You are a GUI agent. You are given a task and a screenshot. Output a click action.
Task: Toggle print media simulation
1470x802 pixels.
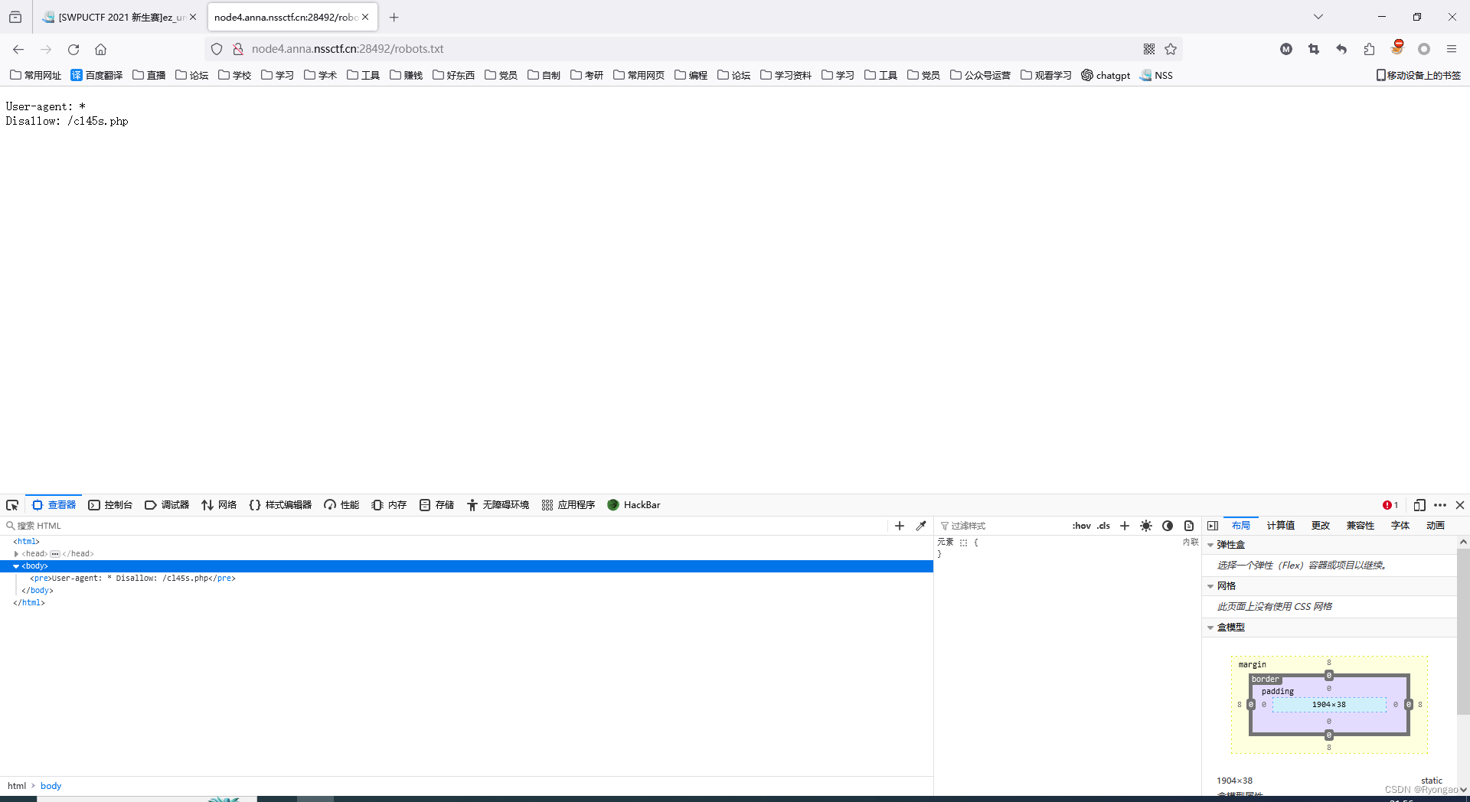[x=1189, y=526]
